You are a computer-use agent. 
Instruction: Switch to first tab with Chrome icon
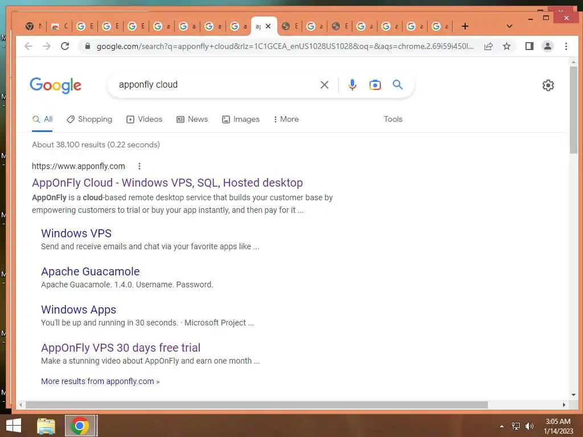[x=33, y=26]
